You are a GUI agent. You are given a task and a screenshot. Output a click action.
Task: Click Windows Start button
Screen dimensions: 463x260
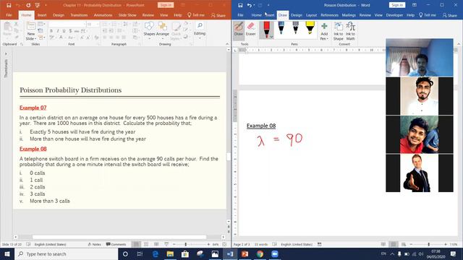(7, 253)
